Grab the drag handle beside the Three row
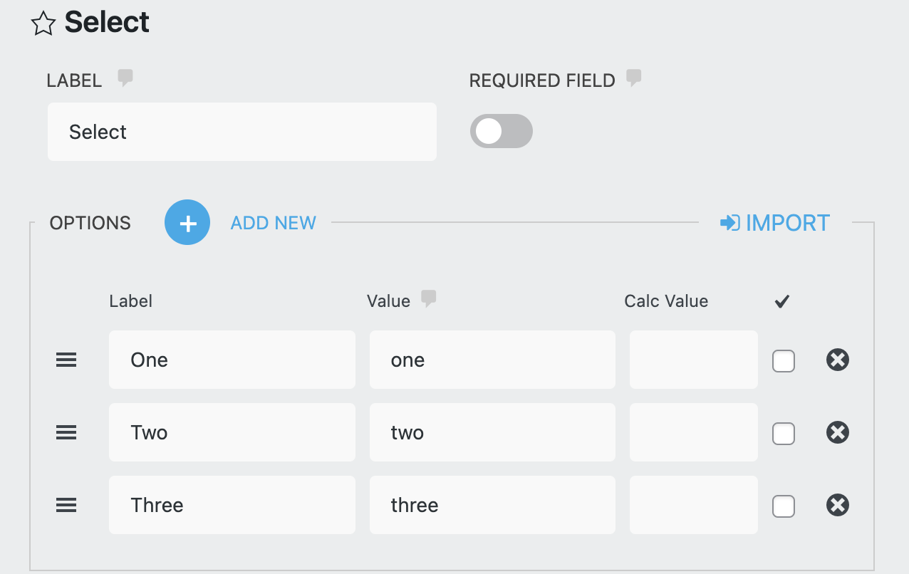This screenshot has width=909, height=574. [66, 505]
